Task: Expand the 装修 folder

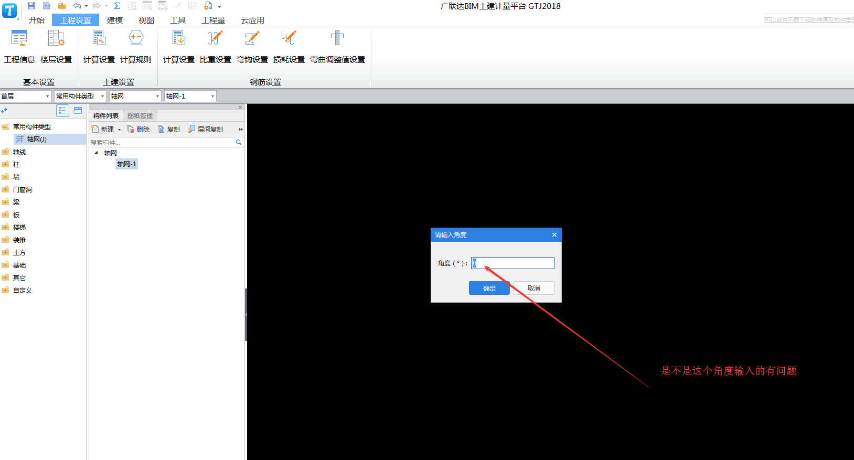Action: tap(5, 240)
